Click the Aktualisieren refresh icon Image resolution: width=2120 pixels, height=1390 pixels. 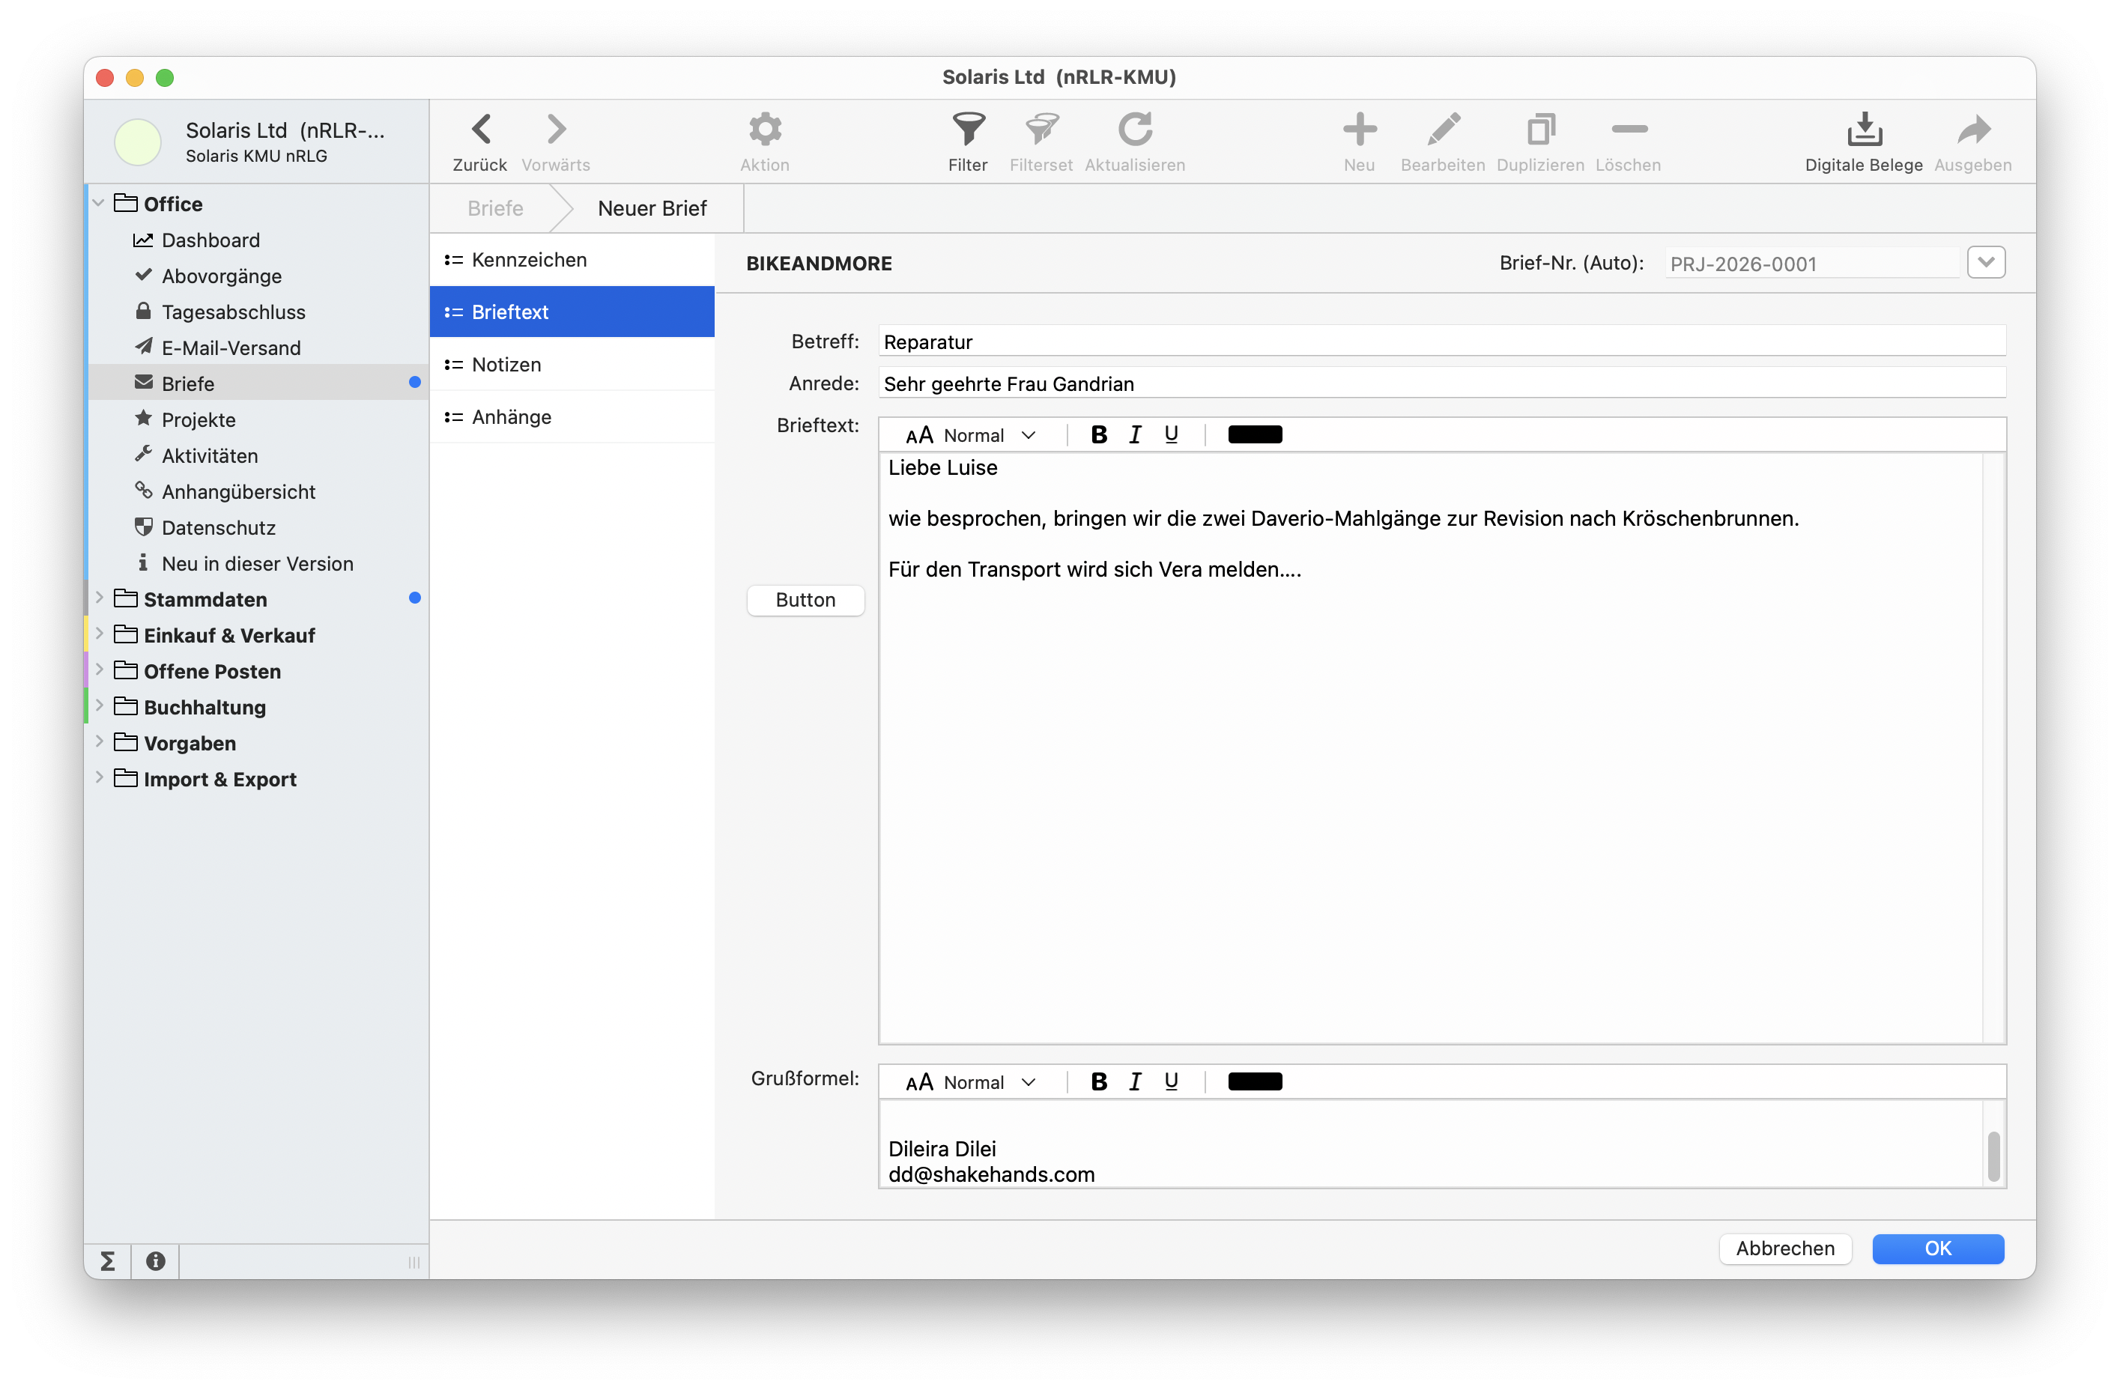point(1135,130)
